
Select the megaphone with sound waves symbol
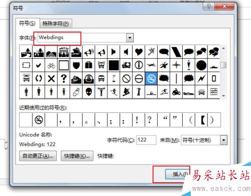89,52
